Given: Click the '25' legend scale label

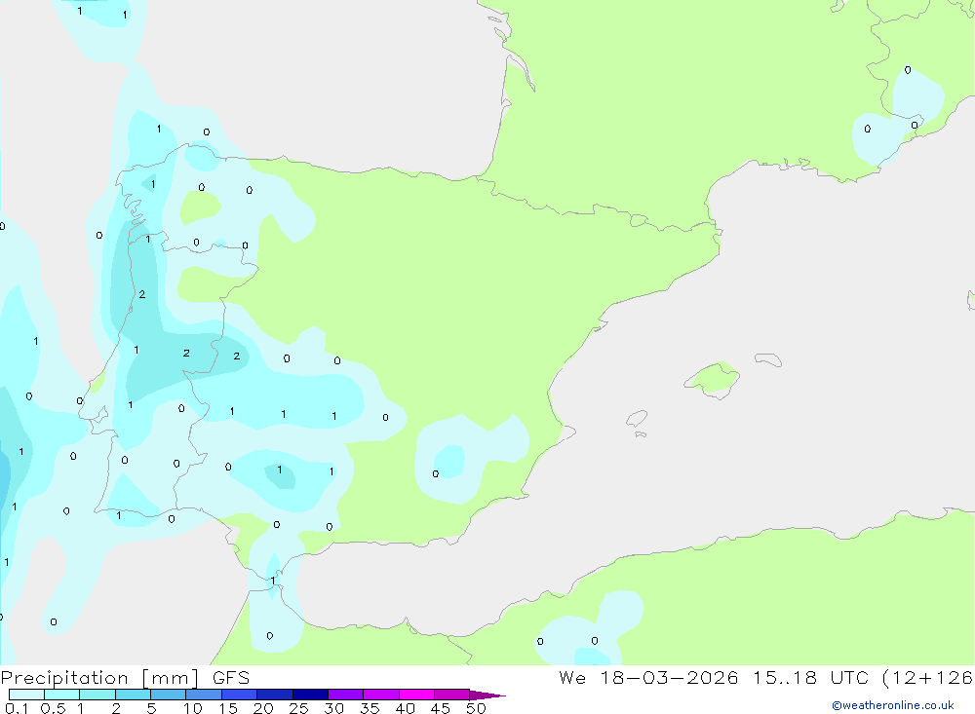Looking at the screenshot, I should [x=299, y=708].
